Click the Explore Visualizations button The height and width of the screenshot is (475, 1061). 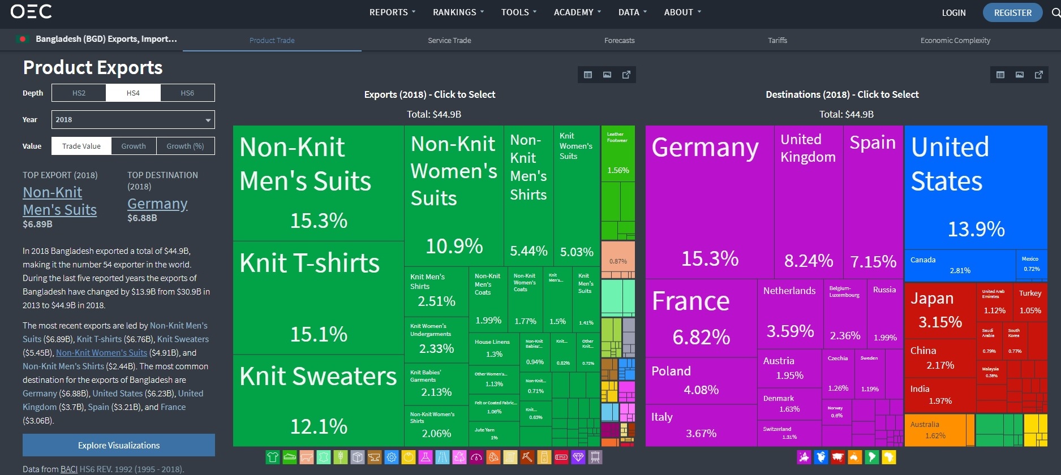click(119, 445)
